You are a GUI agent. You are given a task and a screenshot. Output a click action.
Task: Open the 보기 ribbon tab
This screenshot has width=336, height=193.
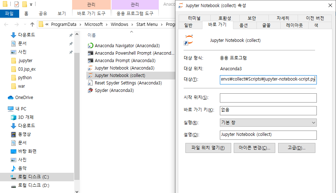[62, 13]
